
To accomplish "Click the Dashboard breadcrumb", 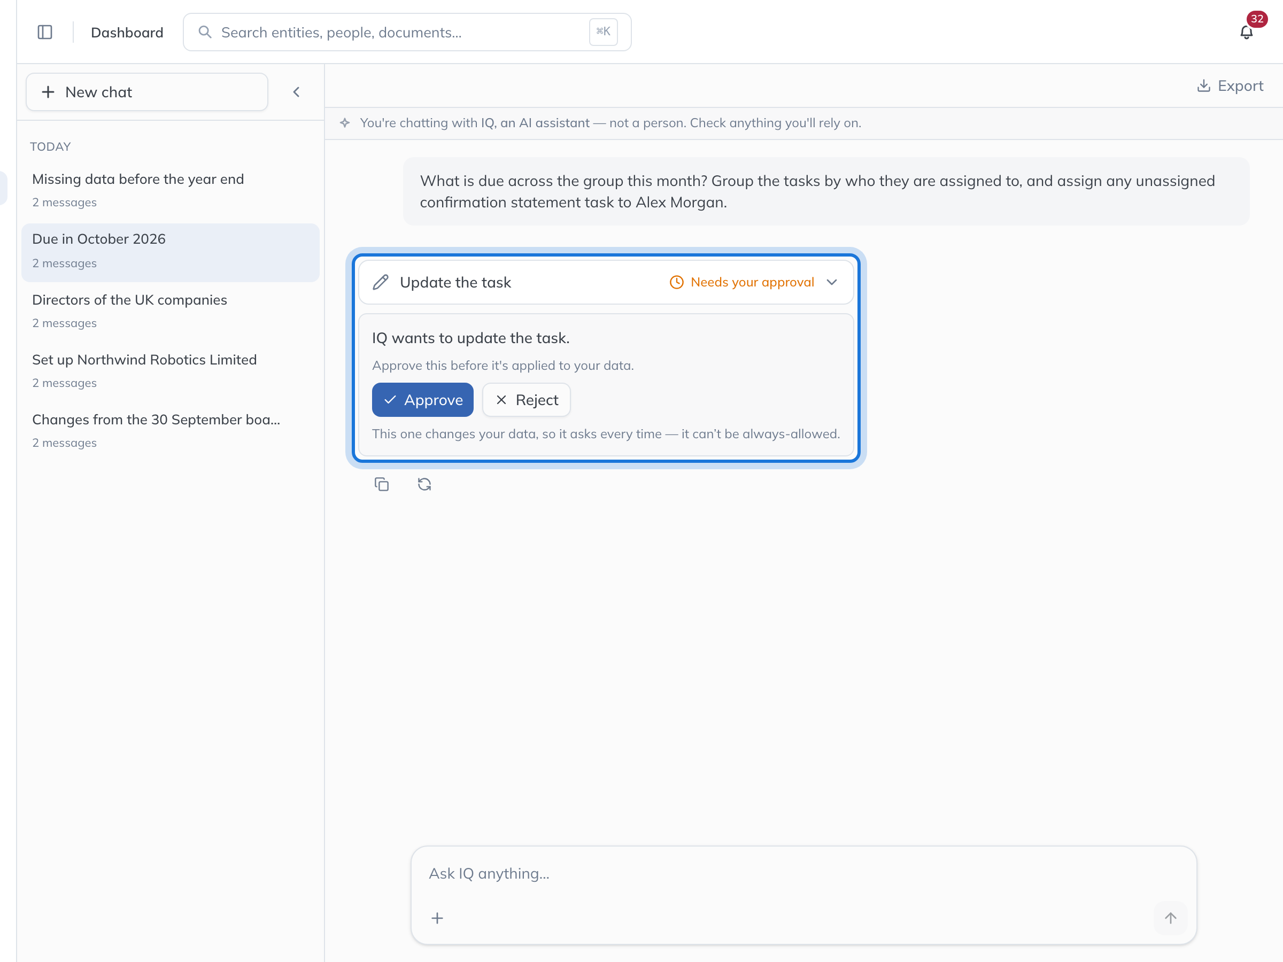I will tap(127, 33).
